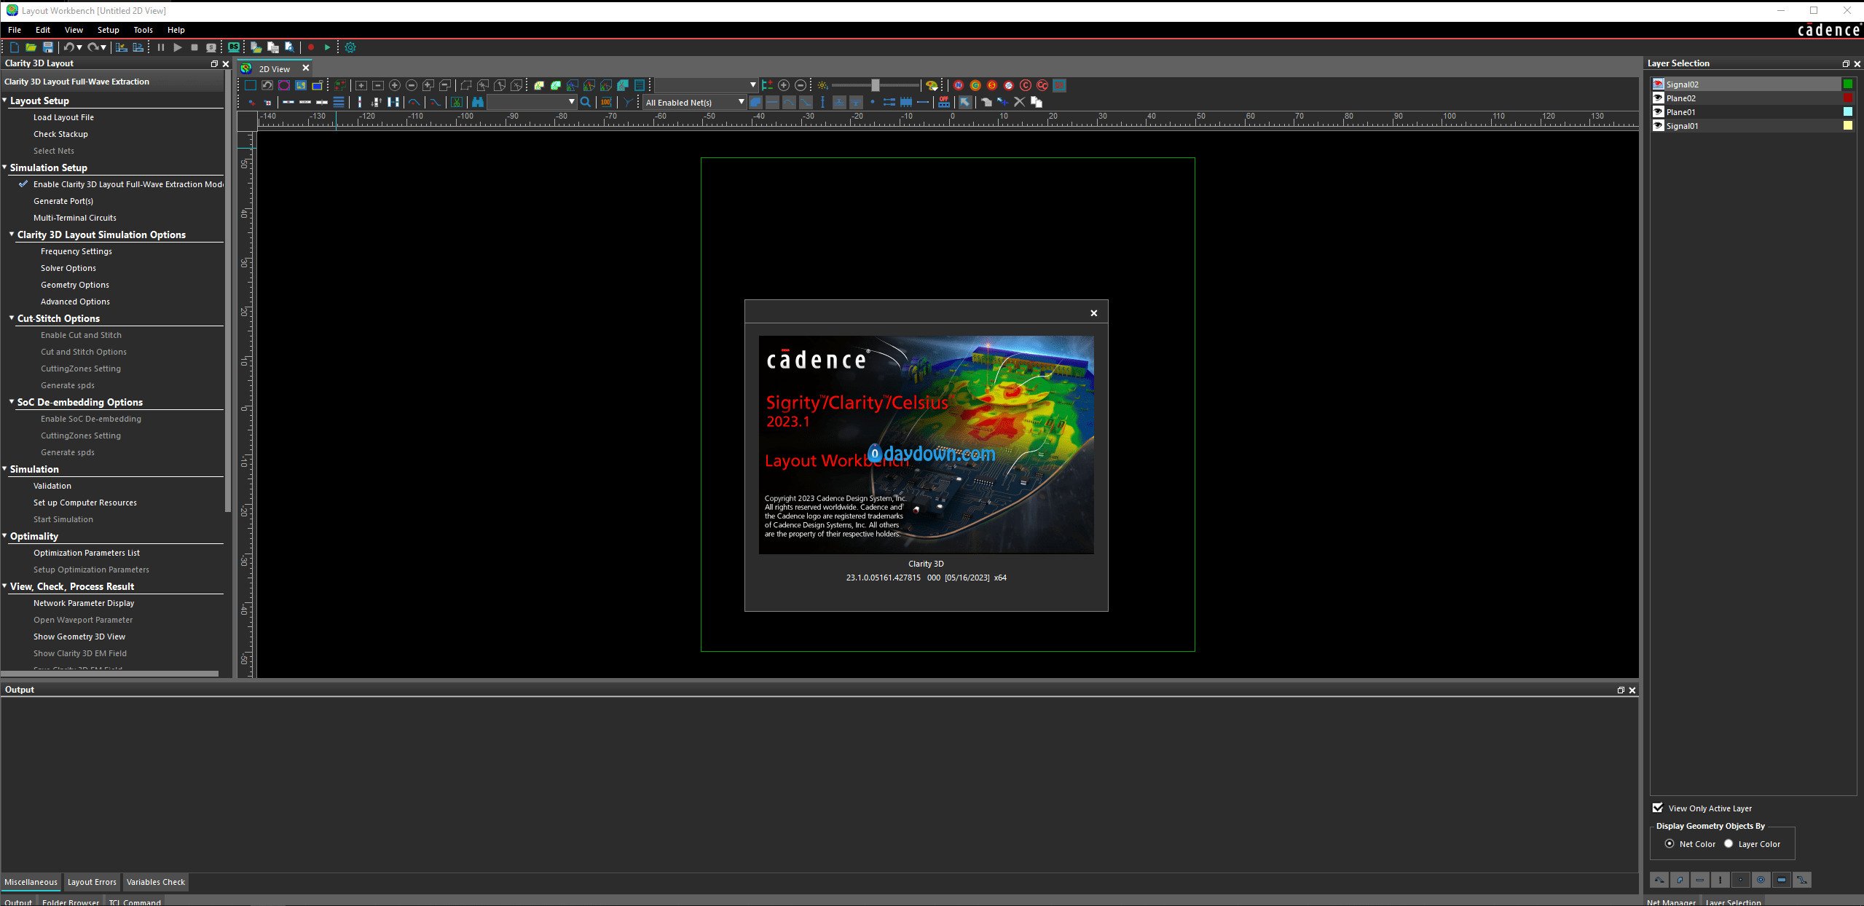Screen dimensions: 1864x906
Task: Click Check Stackup
Action: pyautogui.click(x=60, y=134)
